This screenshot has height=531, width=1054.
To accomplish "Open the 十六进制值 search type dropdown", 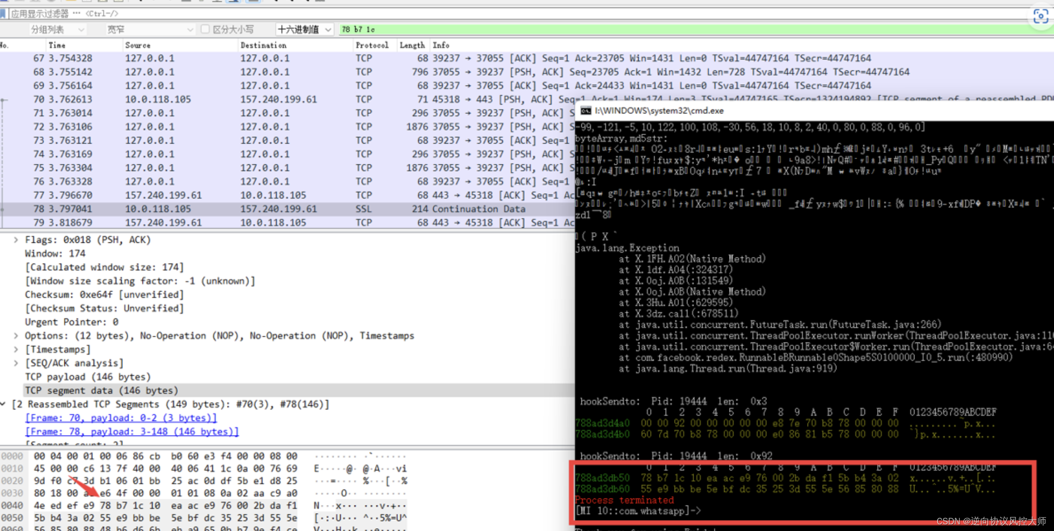I will point(305,30).
